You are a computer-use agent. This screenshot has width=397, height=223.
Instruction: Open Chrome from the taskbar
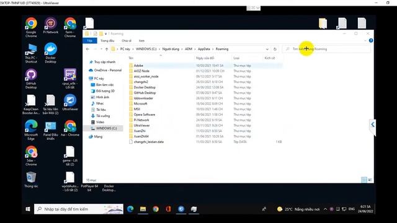(x=156, y=209)
